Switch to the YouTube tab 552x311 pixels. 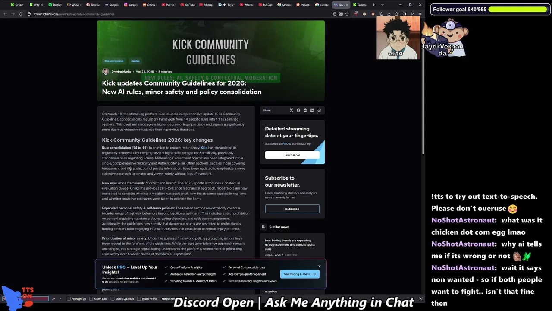pos(188,5)
